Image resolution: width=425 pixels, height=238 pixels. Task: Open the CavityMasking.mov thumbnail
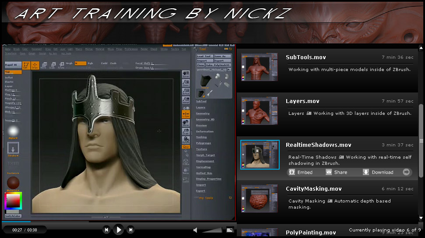(x=260, y=199)
